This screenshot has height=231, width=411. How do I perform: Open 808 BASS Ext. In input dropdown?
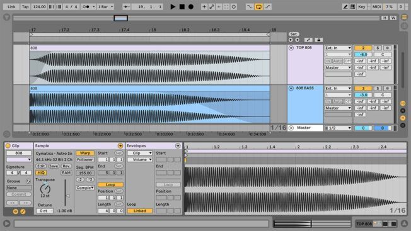(338, 88)
